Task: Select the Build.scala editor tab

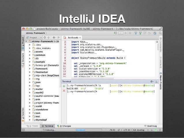Action: 72,37
